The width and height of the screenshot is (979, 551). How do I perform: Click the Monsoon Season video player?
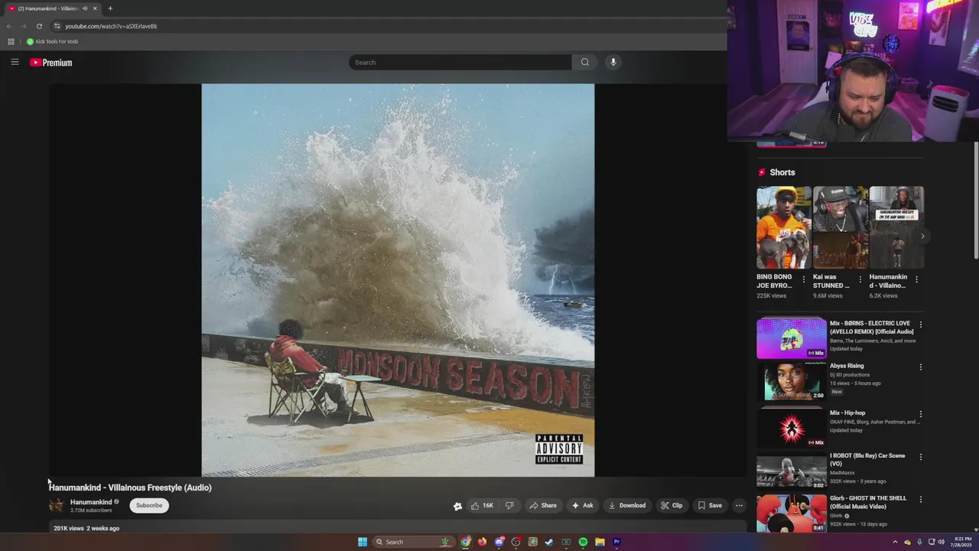click(398, 280)
